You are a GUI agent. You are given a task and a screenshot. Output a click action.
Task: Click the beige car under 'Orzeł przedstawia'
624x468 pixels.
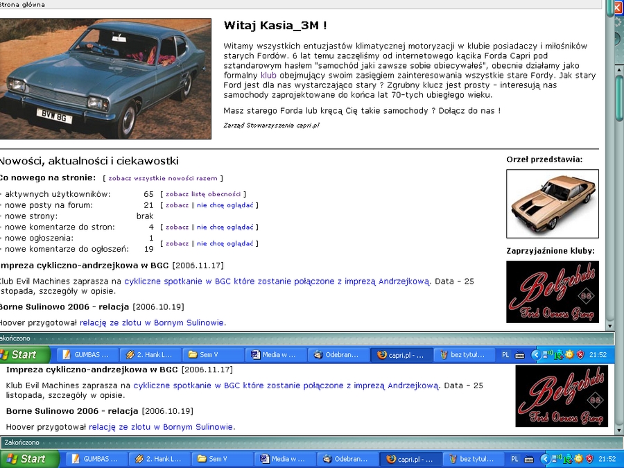point(553,204)
